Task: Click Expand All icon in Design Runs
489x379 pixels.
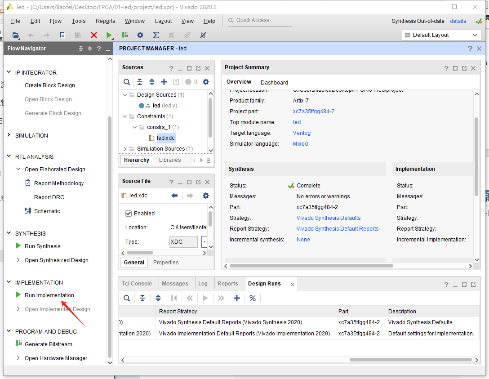Action: pyautogui.click(x=158, y=298)
